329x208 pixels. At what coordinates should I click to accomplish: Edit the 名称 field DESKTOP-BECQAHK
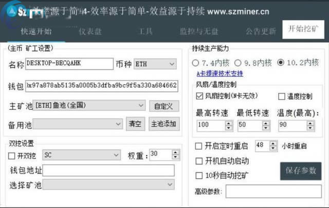pyautogui.click(x=69, y=64)
